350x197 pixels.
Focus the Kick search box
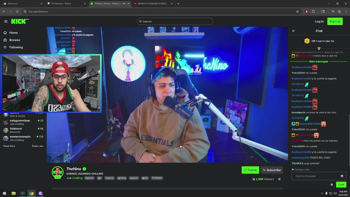pyautogui.click(x=175, y=21)
